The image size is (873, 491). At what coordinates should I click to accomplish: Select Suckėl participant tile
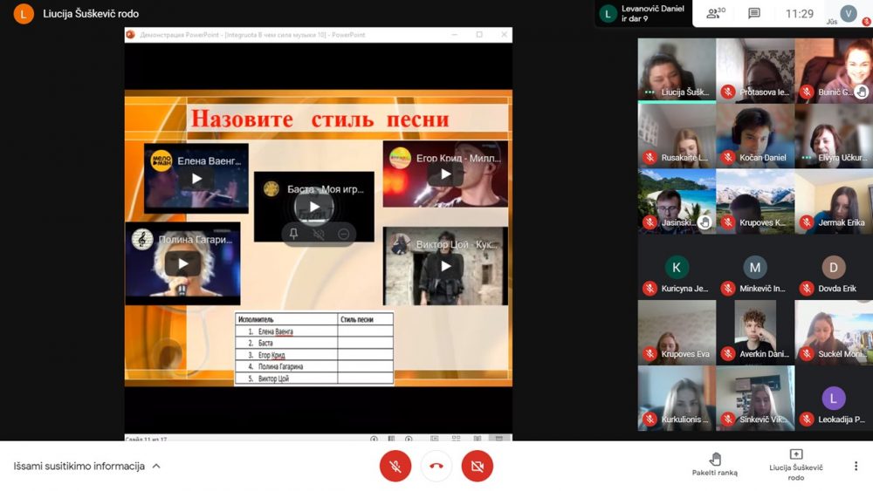(x=834, y=332)
